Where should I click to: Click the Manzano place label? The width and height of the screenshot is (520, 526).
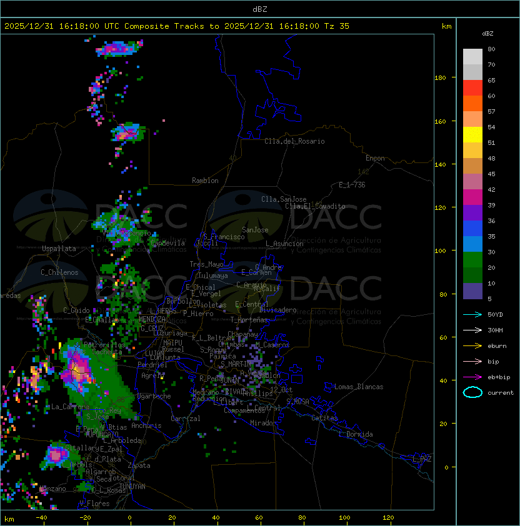[x=52, y=489]
